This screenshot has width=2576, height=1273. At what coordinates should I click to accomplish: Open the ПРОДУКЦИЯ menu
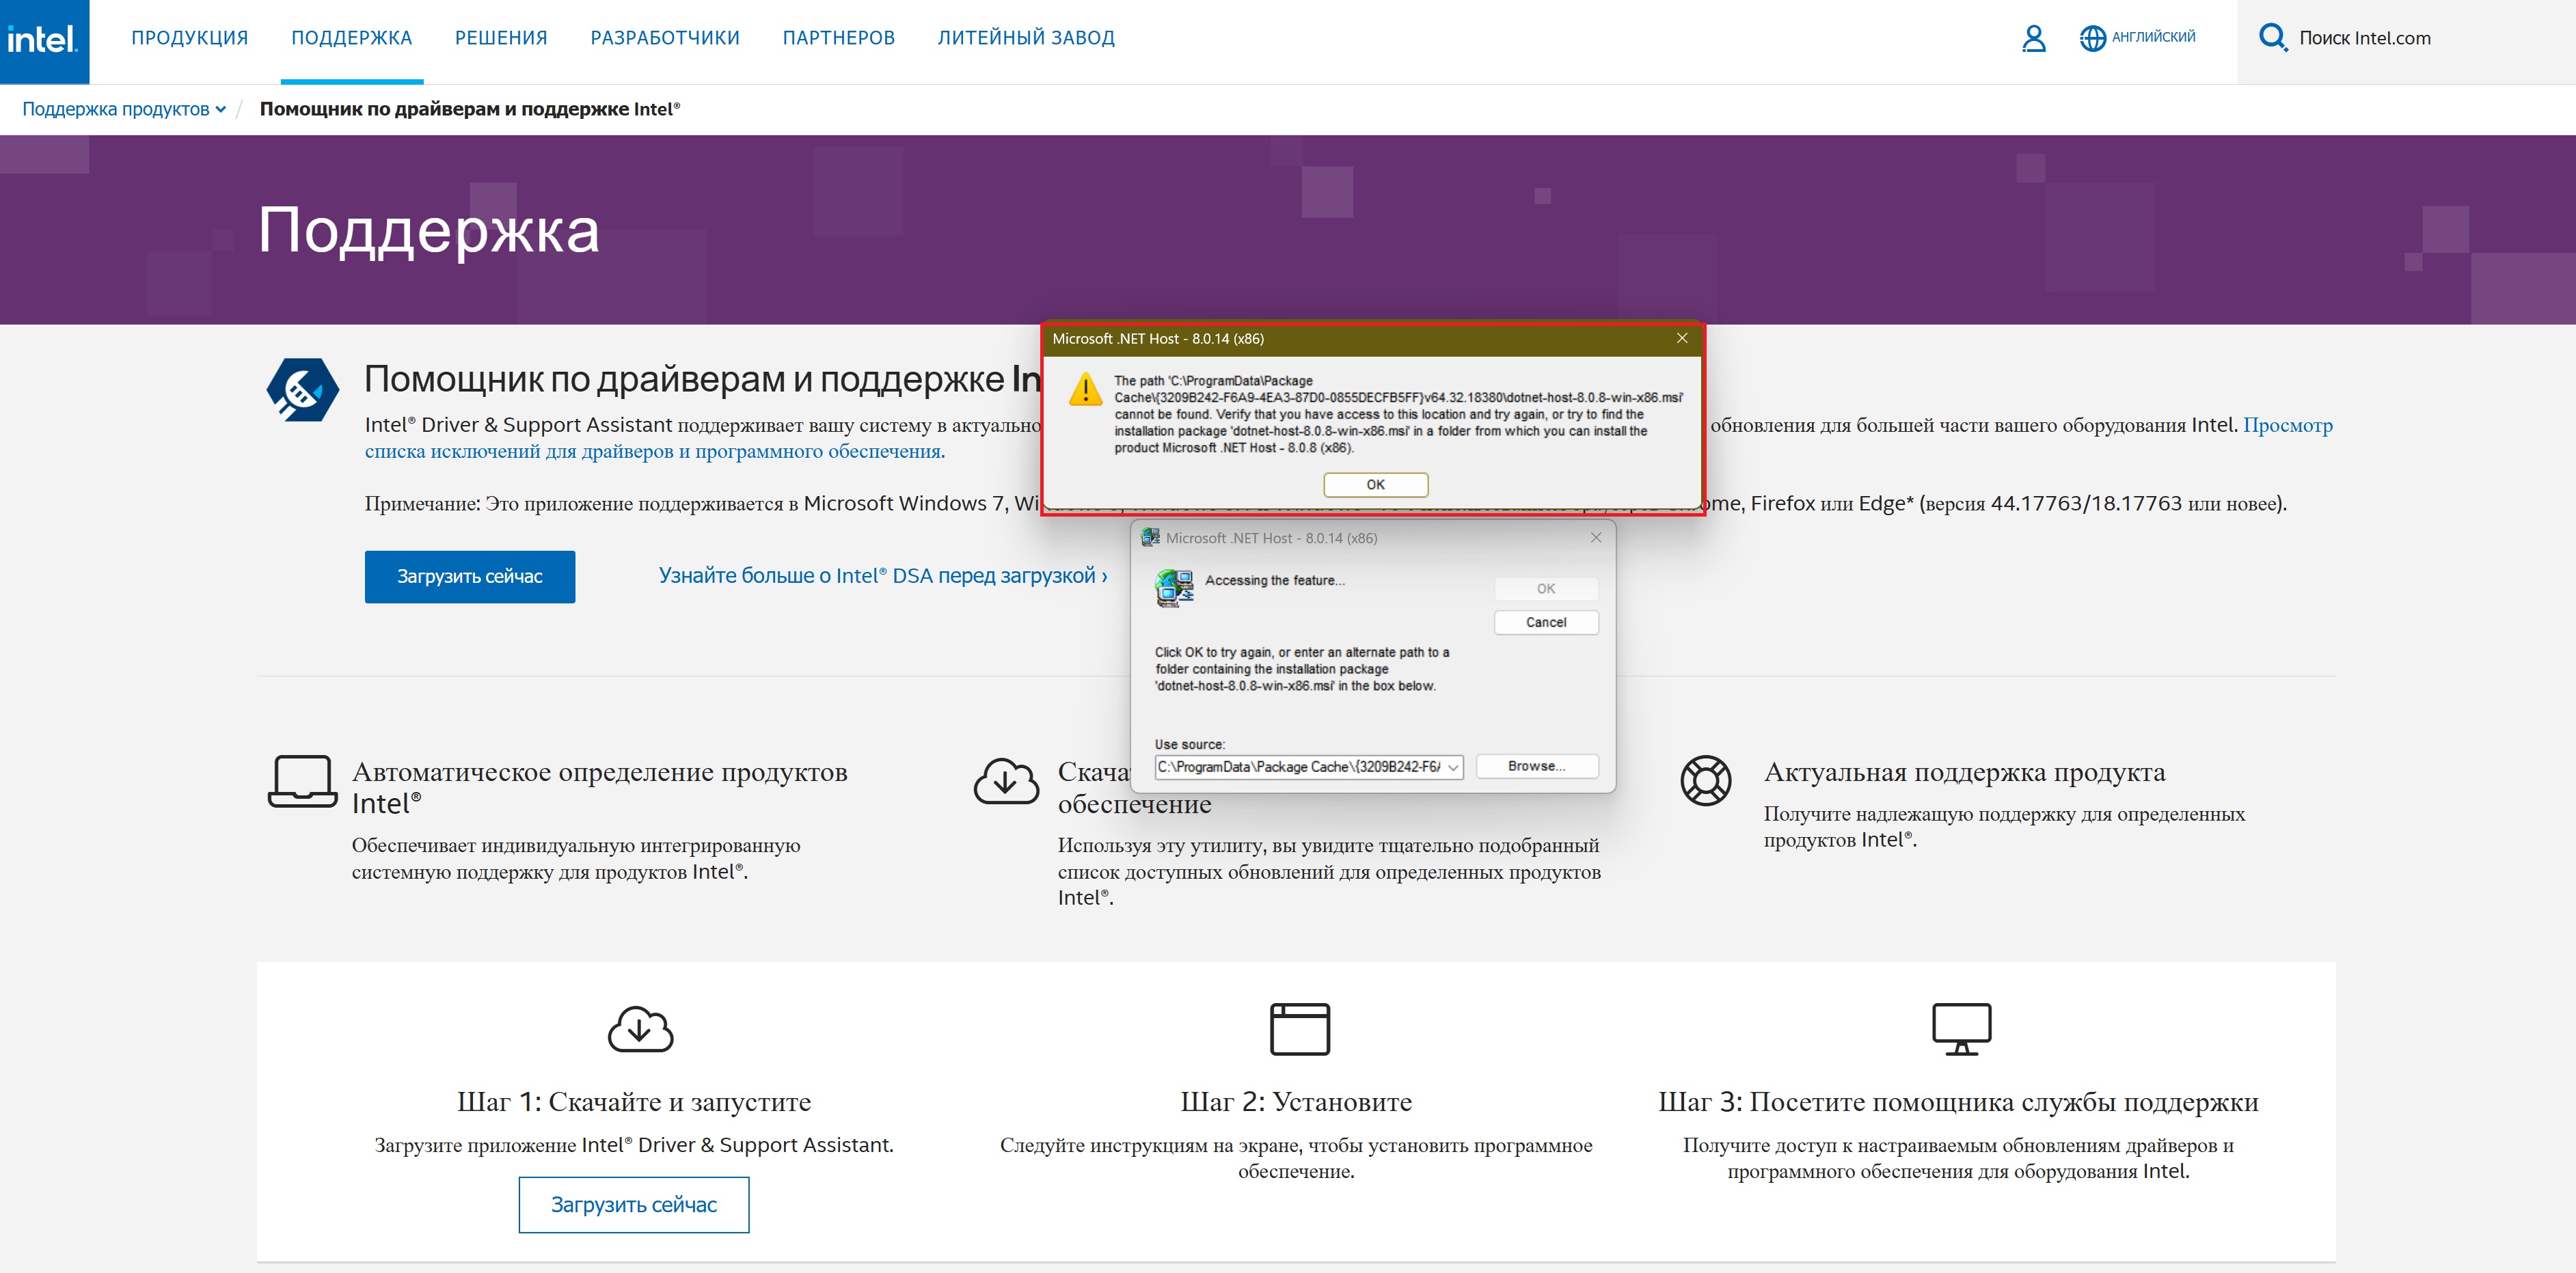click(x=190, y=38)
